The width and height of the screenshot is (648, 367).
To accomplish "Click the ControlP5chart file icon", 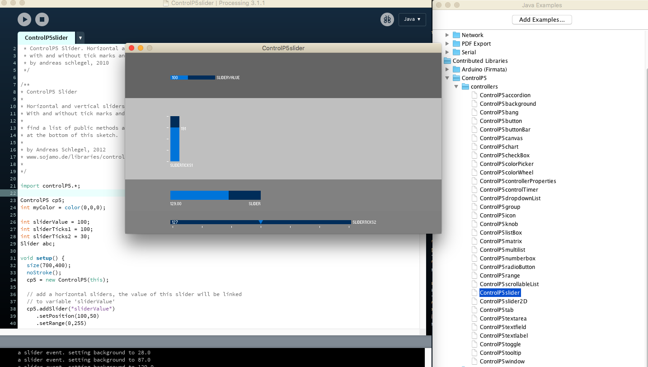I will coord(474,146).
